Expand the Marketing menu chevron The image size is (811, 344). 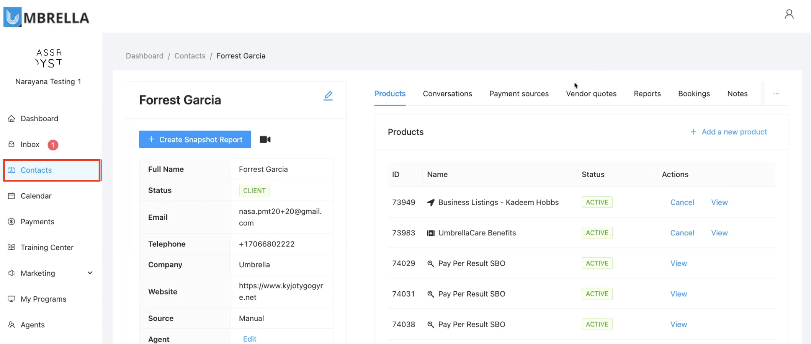[x=90, y=273]
